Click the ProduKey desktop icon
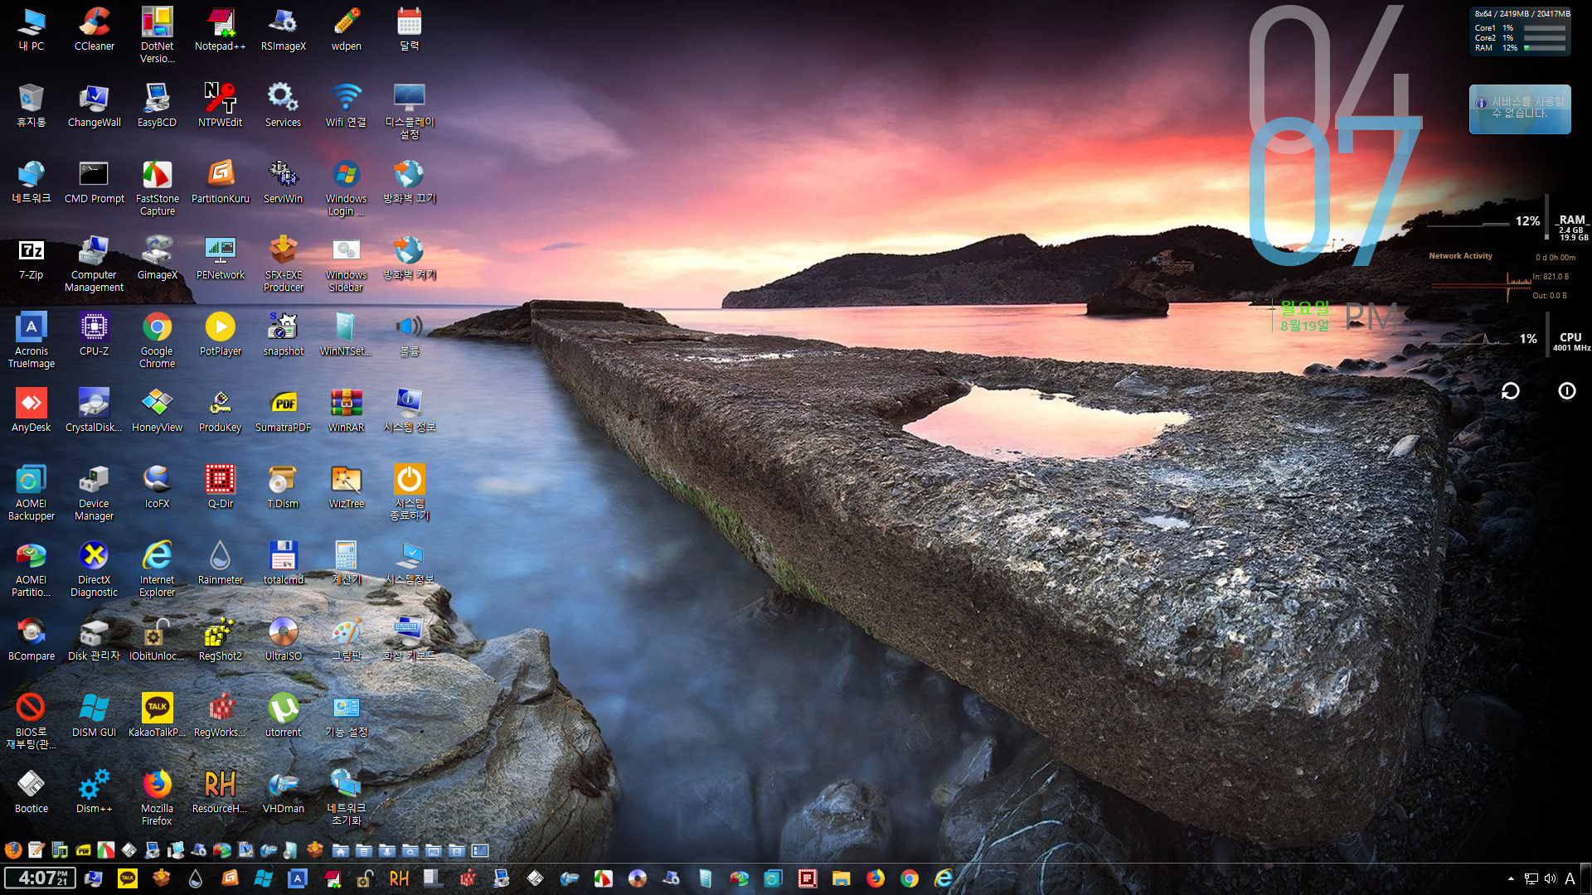Image resolution: width=1592 pixels, height=895 pixels. [x=221, y=411]
